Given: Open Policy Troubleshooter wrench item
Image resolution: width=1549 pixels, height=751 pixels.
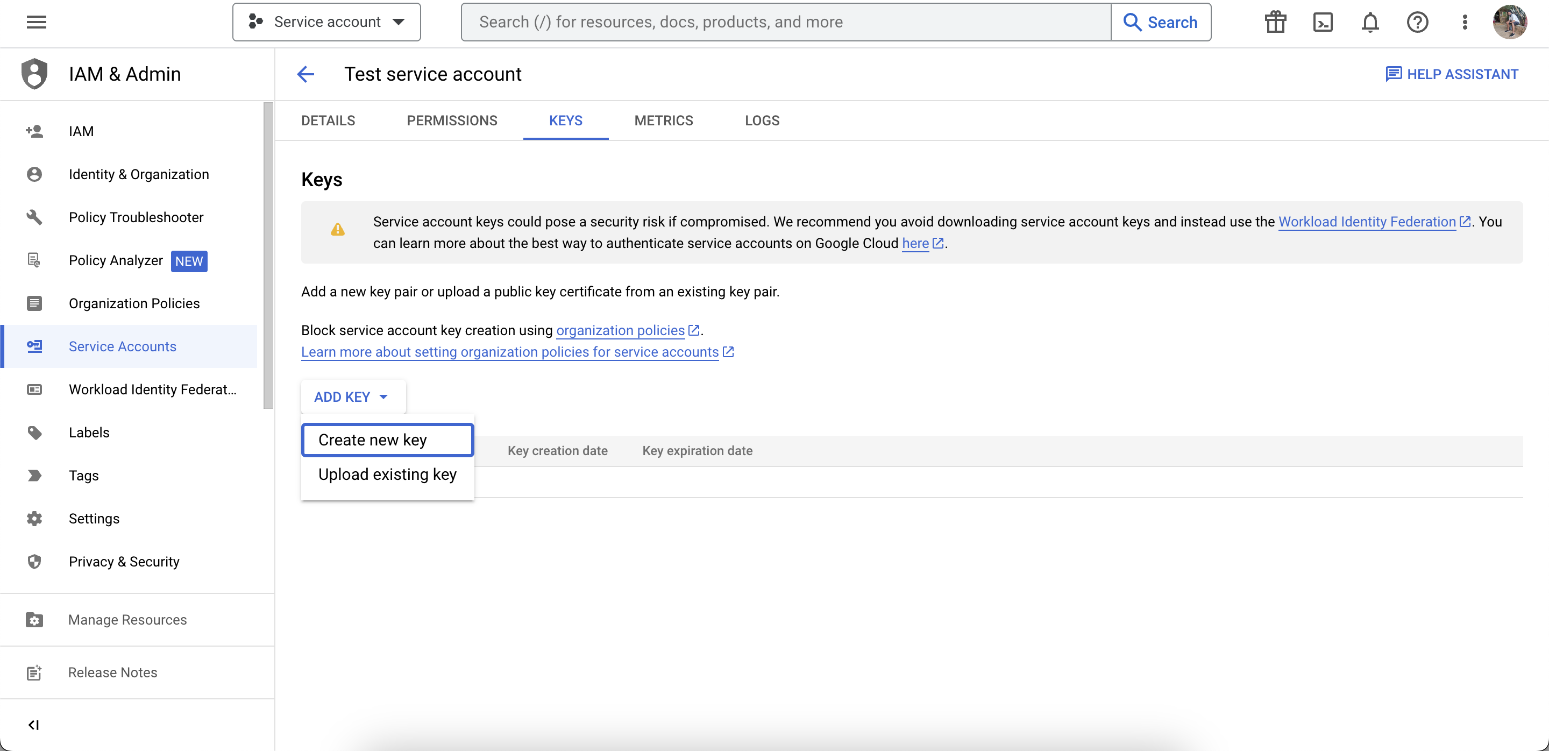Looking at the screenshot, I should 129,217.
